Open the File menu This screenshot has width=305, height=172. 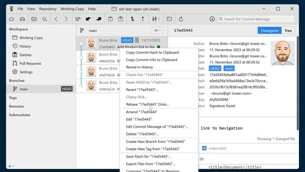pyautogui.click(x=20, y=9)
